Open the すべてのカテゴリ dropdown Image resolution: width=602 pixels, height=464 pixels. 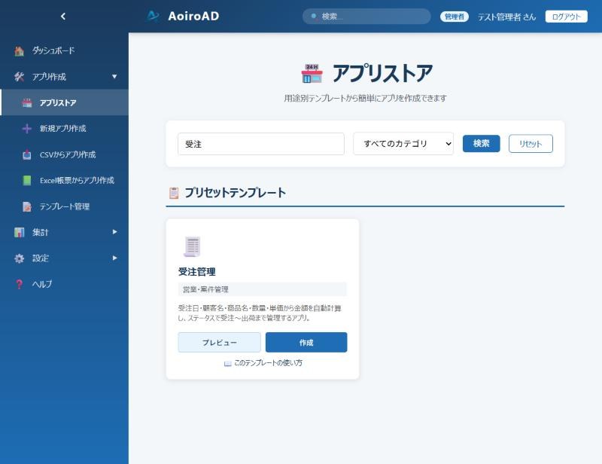403,144
